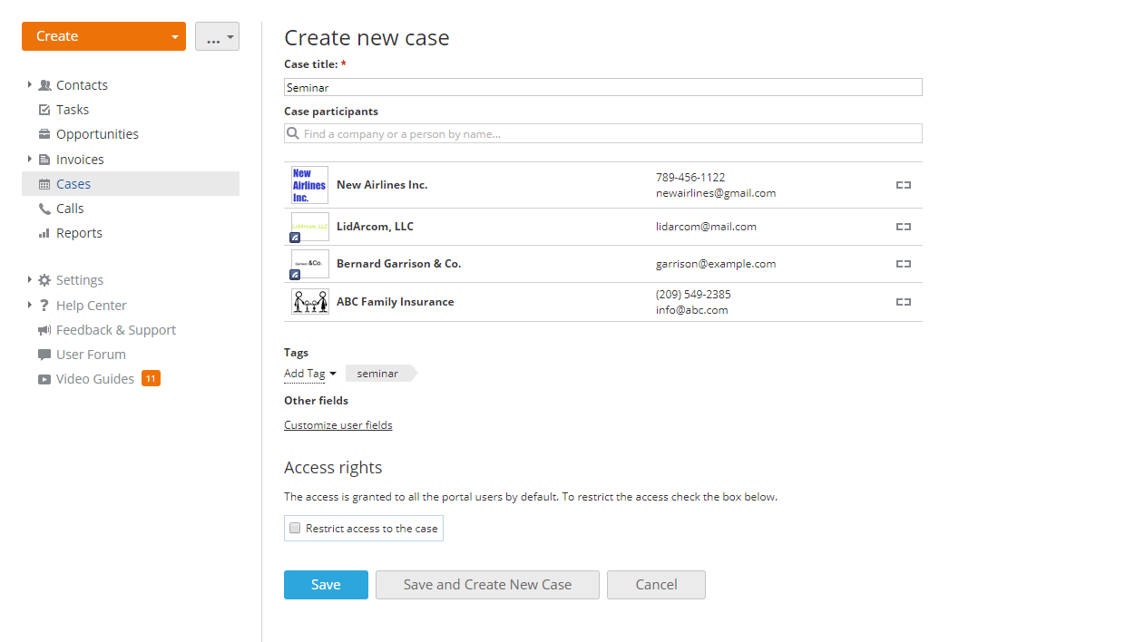Click the Video Guides play icon

[45, 378]
